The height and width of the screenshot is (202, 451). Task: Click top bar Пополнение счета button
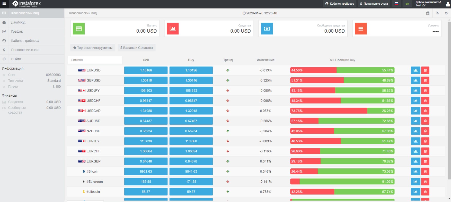point(374,4)
